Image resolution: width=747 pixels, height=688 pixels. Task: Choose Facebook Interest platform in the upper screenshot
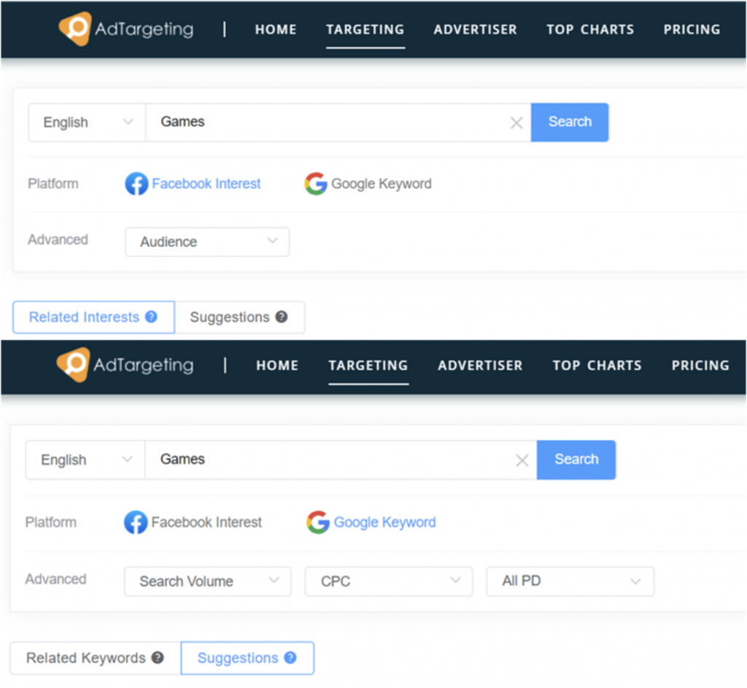tap(193, 184)
